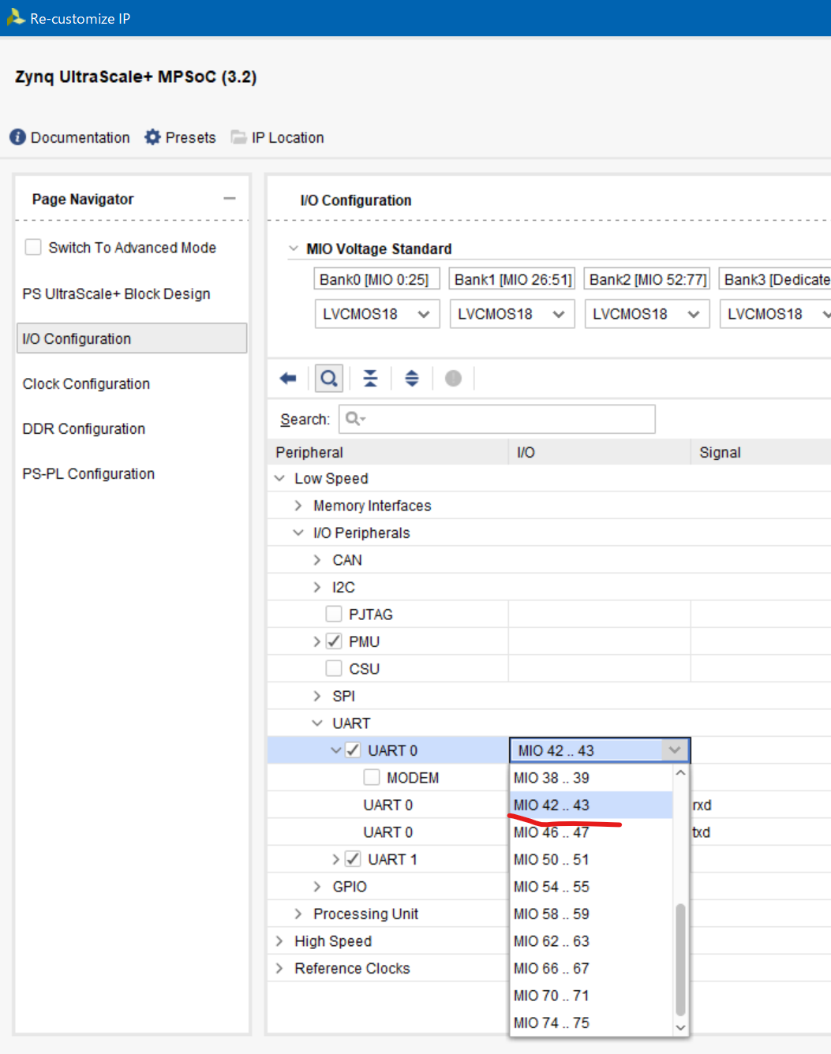The width and height of the screenshot is (831, 1054).
Task: Click the Peripheral column header
Action: [387, 452]
